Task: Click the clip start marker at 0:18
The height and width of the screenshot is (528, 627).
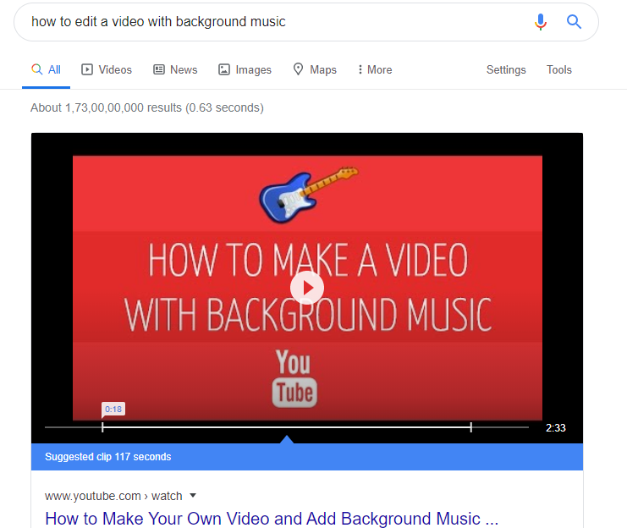Action: pos(102,427)
